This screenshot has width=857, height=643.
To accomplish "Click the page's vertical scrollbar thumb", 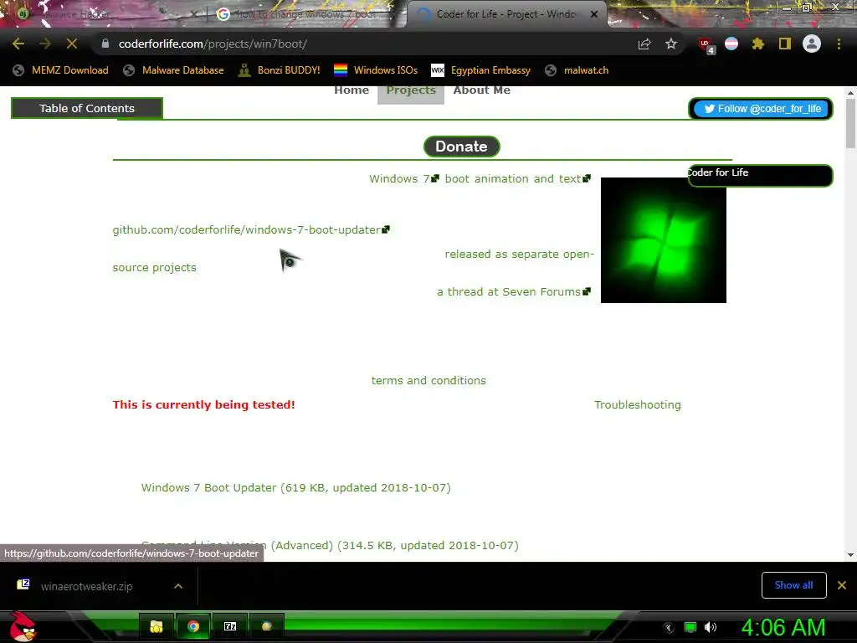I will 850,124.
